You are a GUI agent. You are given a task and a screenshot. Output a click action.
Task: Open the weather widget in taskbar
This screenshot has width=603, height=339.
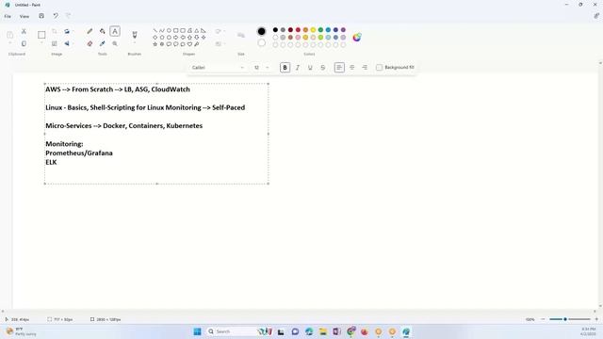(x=21, y=331)
